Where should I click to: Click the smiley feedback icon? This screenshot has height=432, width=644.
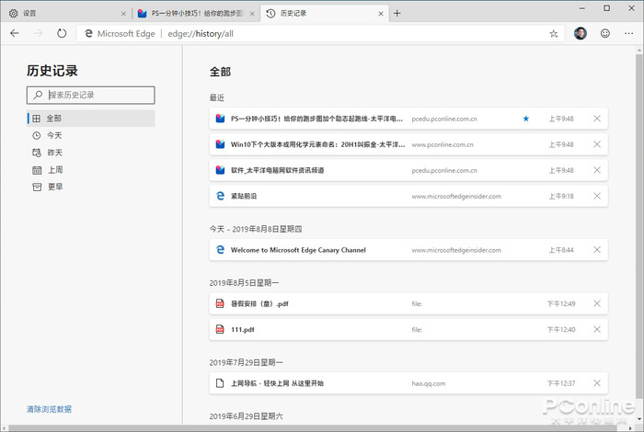pos(605,33)
